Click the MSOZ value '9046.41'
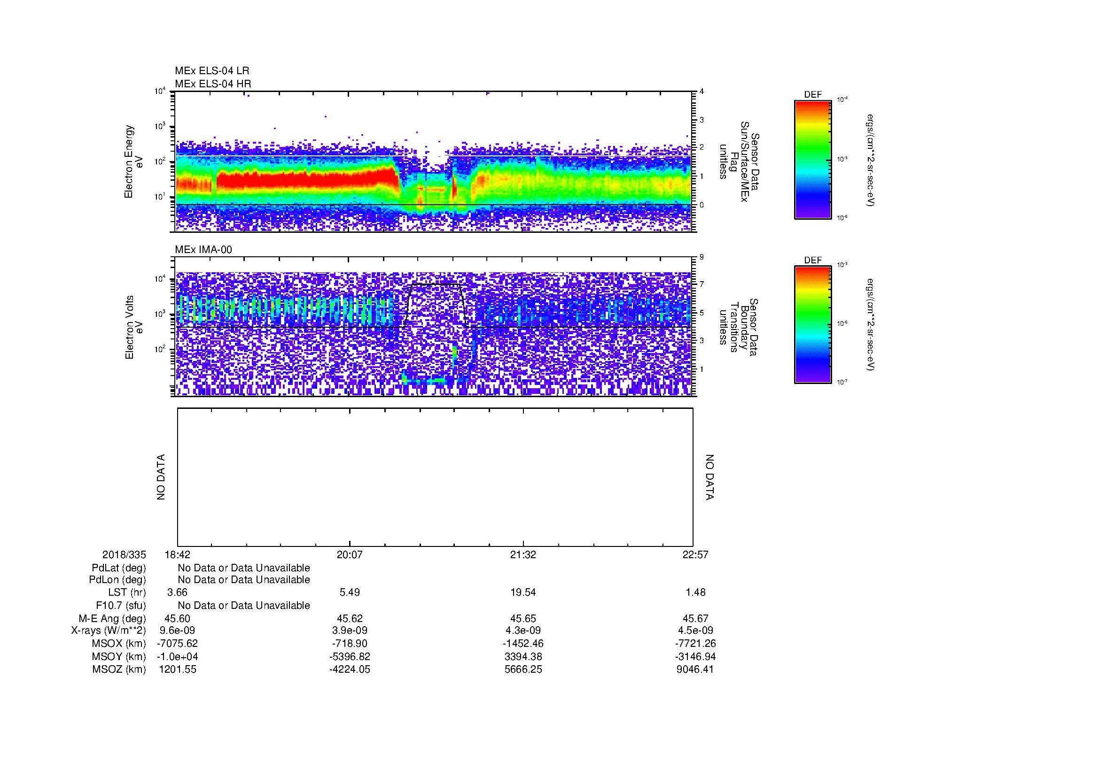The width and height of the screenshot is (1099, 776). click(695, 669)
